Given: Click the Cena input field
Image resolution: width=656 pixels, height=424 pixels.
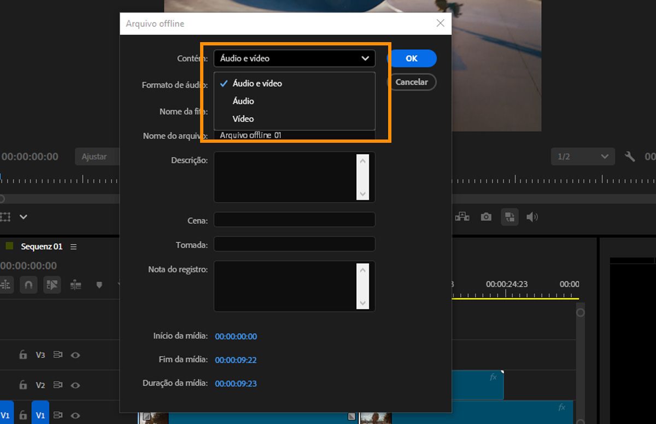Looking at the screenshot, I should (x=294, y=220).
